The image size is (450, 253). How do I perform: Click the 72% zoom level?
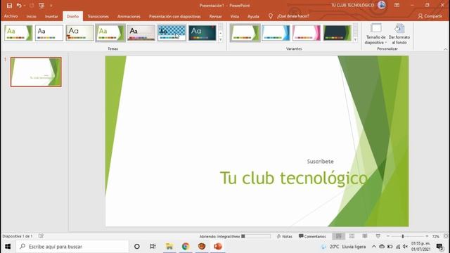(436, 236)
